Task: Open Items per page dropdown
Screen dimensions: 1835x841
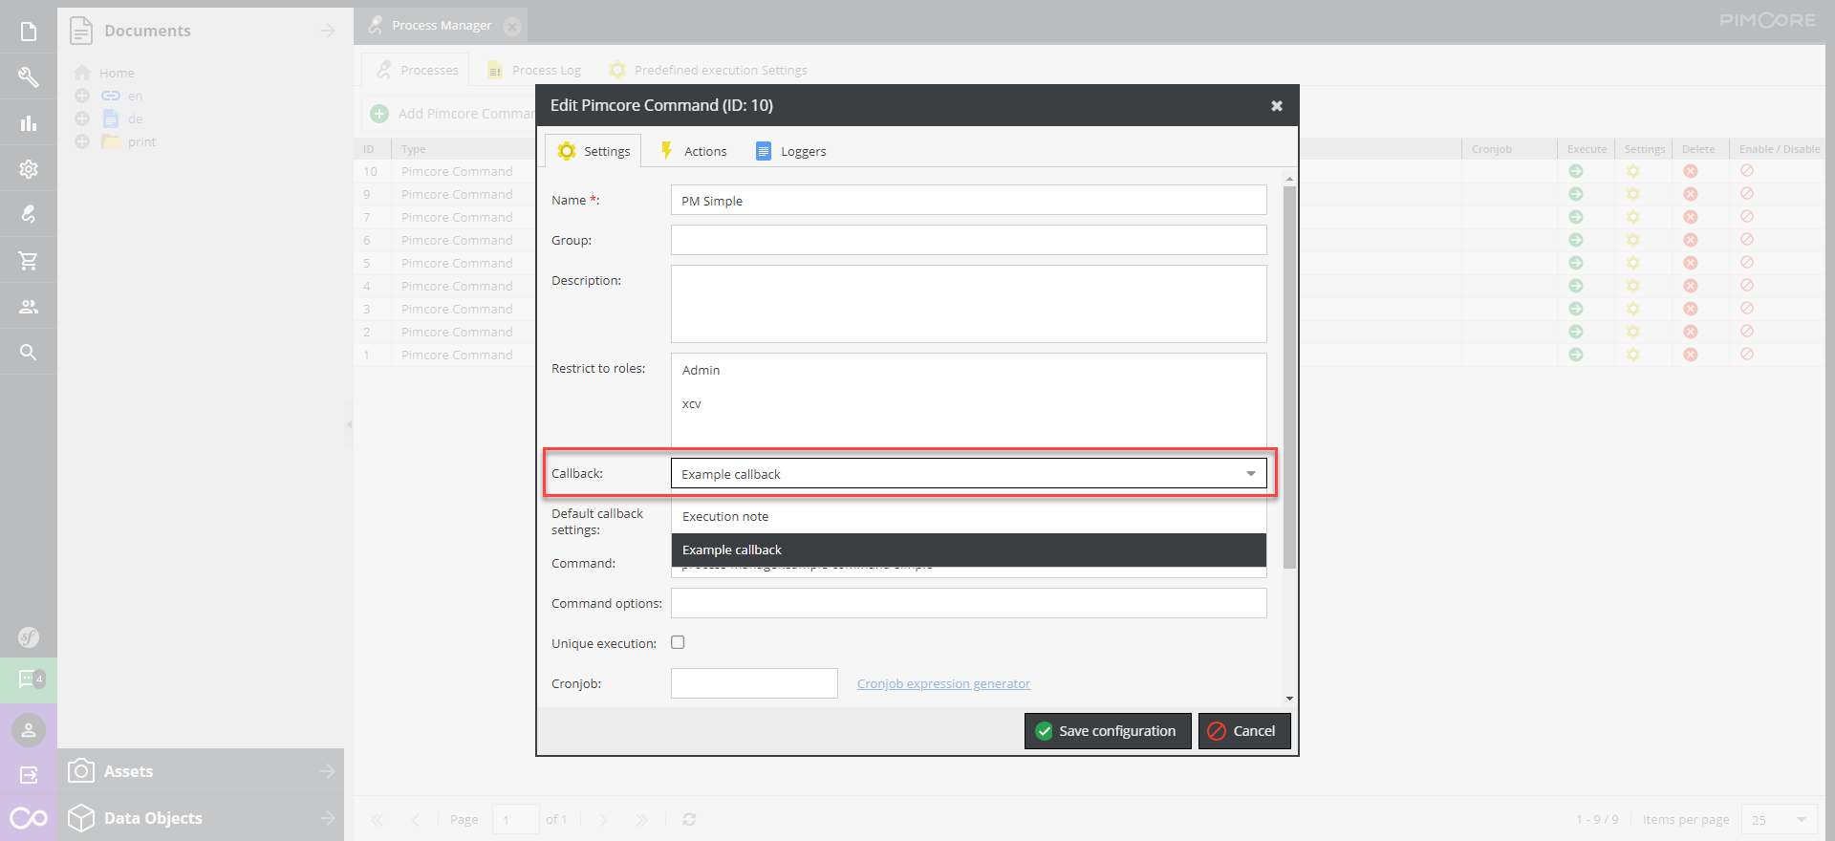Action: click(1802, 819)
